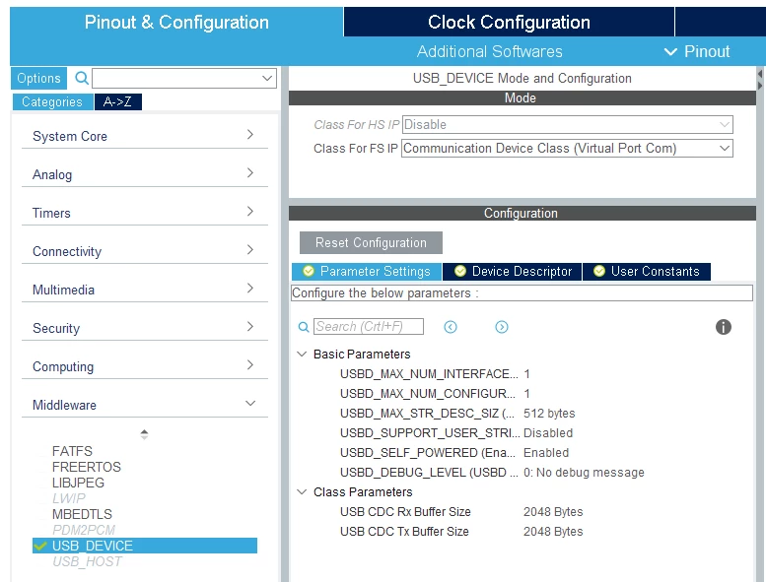Open the Class For HS IP dropdown
The image size is (766, 582).
pyautogui.click(x=567, y=124)
